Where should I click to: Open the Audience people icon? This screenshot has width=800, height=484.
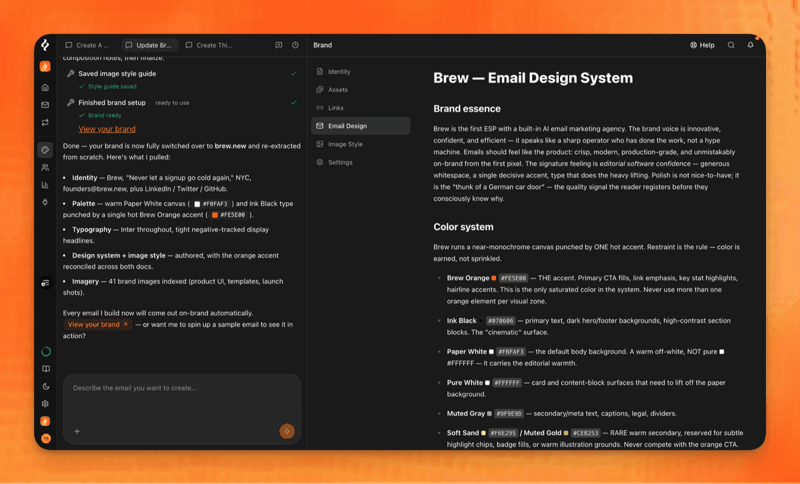[x=45, y=167]
